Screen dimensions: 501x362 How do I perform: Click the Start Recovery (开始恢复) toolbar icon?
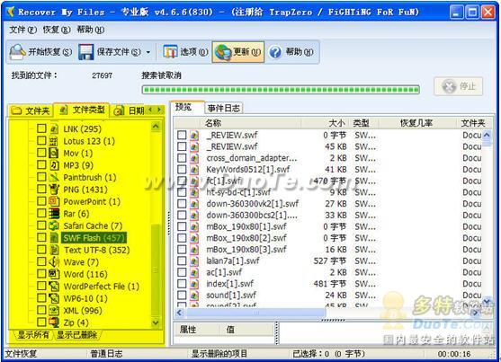click(17, 52)
